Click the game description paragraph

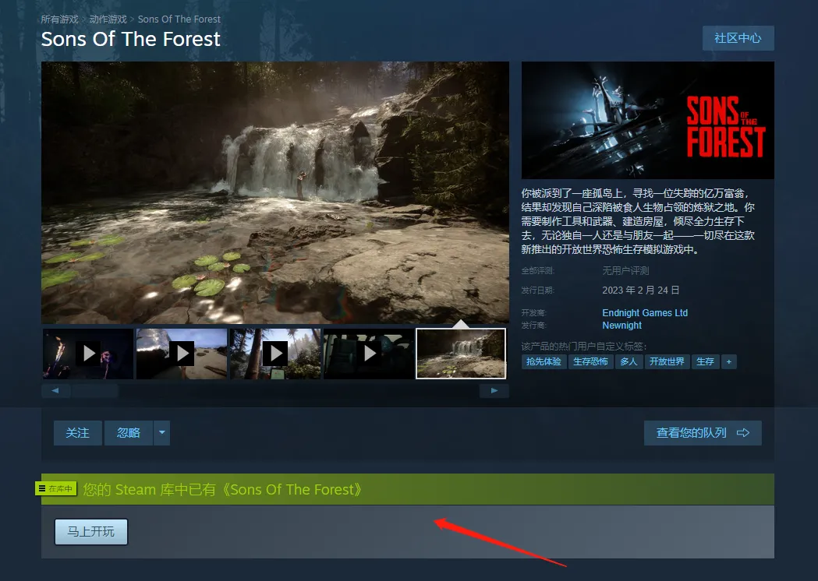[638, 221]
